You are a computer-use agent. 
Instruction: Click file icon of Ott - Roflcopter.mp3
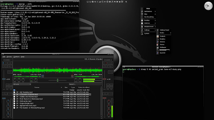(x=14, y=101)
